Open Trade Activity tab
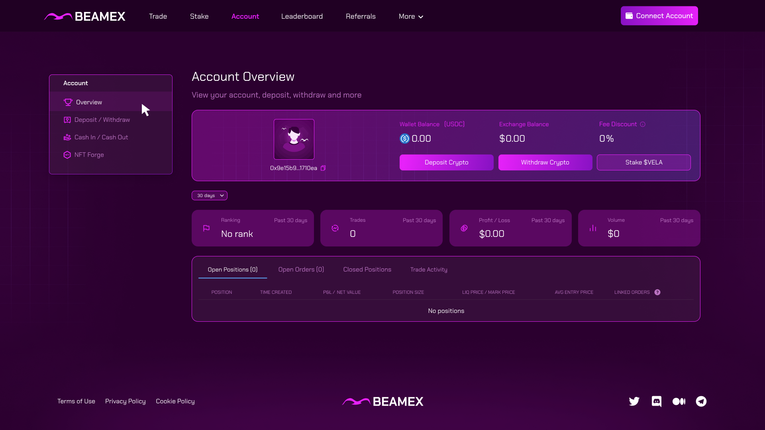This screenshot has width=765, height=430. 429,270
